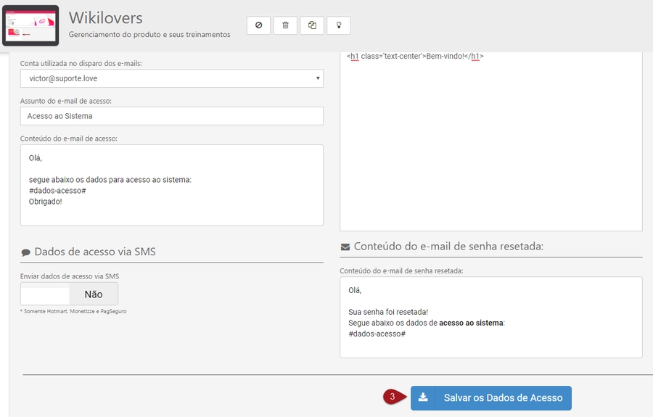This screenshot has height=417, width=653.
Task: Delete the product using the trash icon
Action: tap(285, 25)
